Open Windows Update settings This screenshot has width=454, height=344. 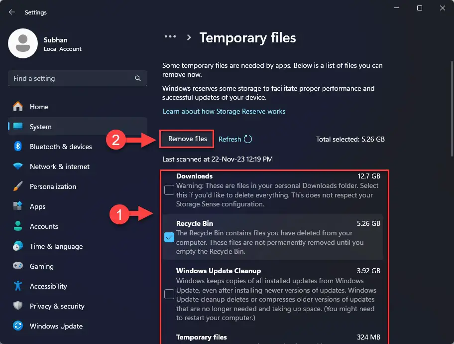78,326
